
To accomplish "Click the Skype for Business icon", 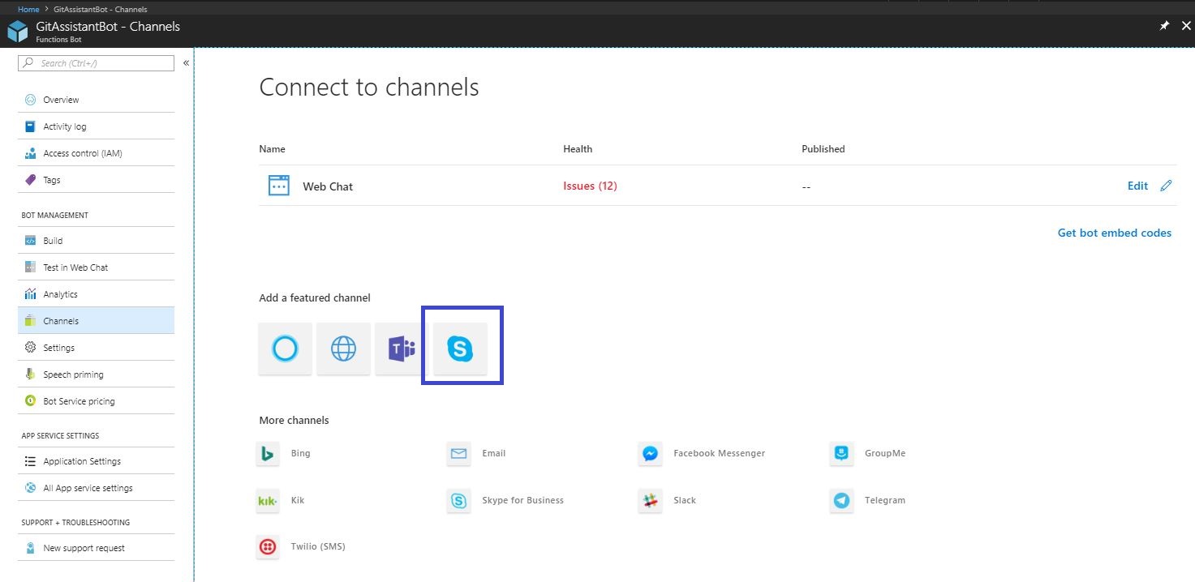I will tap(458, 501).
